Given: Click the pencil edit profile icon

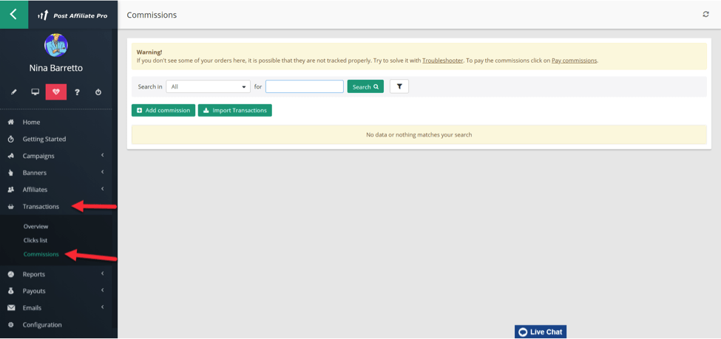Looking at the screenshot, I should pyautogui.click(x=14, y=92).
